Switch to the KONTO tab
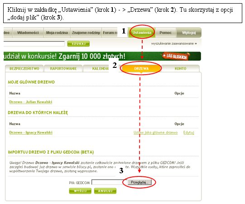 [x=181, y=68]
